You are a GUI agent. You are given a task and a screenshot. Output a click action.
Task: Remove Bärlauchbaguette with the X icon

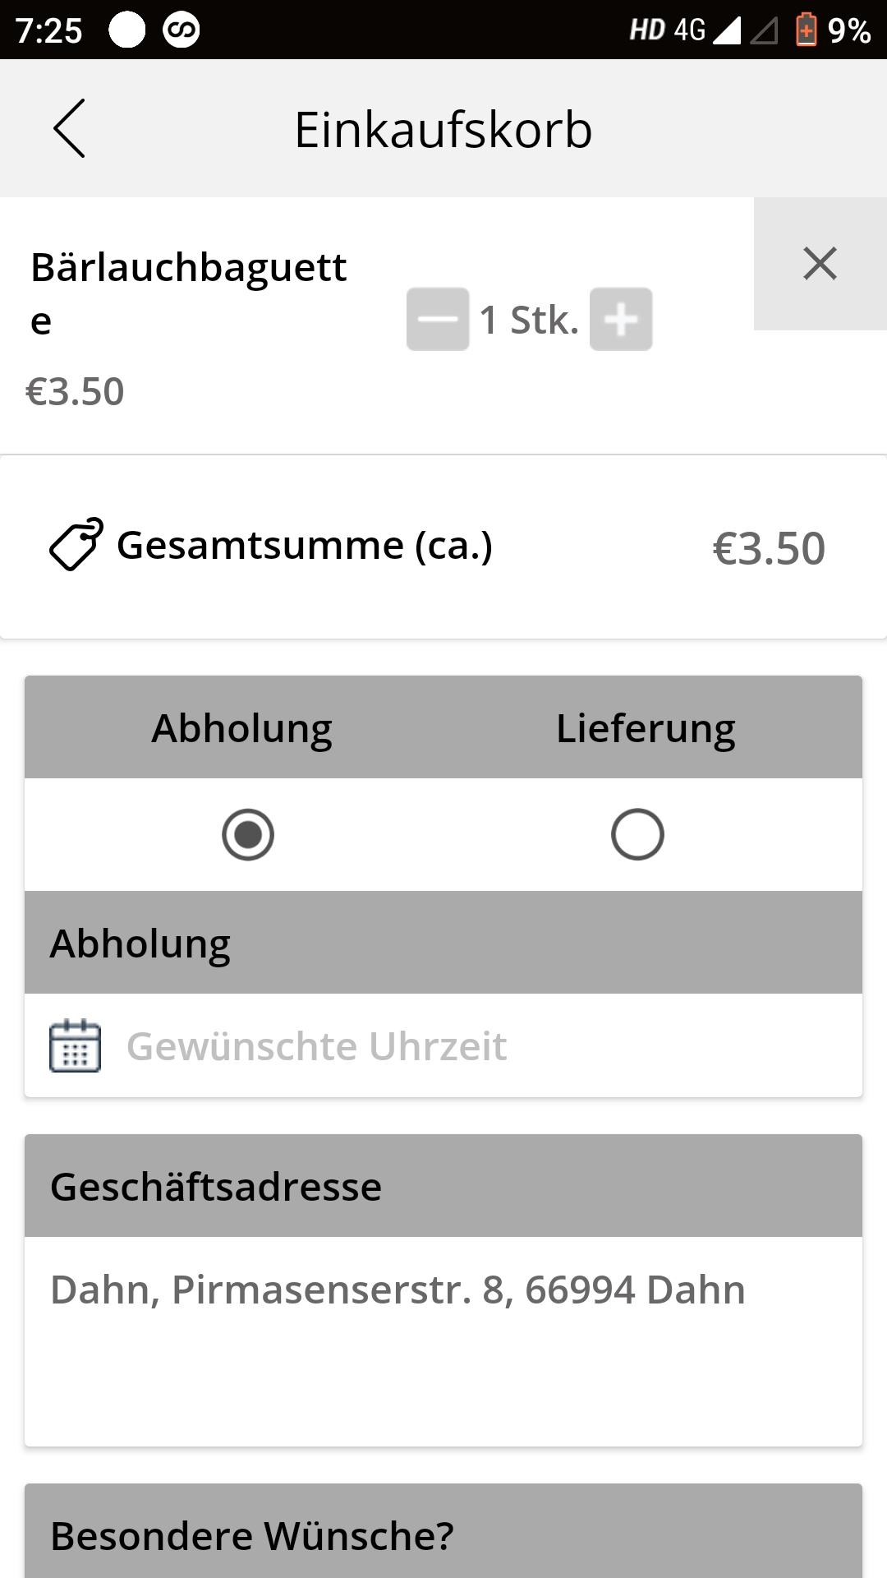(820, 264)
